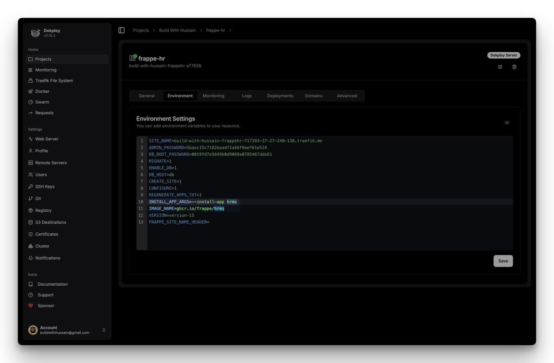Open Documentation link in sidebar
The image size is (554, 363).
tap(52, 284)
